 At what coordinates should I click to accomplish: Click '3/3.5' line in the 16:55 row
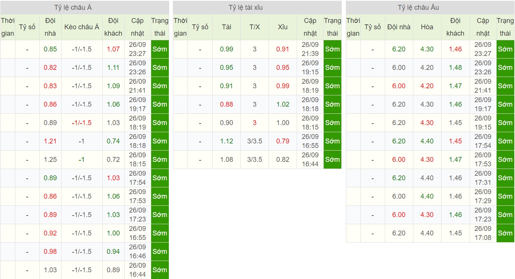click(255, 141)
